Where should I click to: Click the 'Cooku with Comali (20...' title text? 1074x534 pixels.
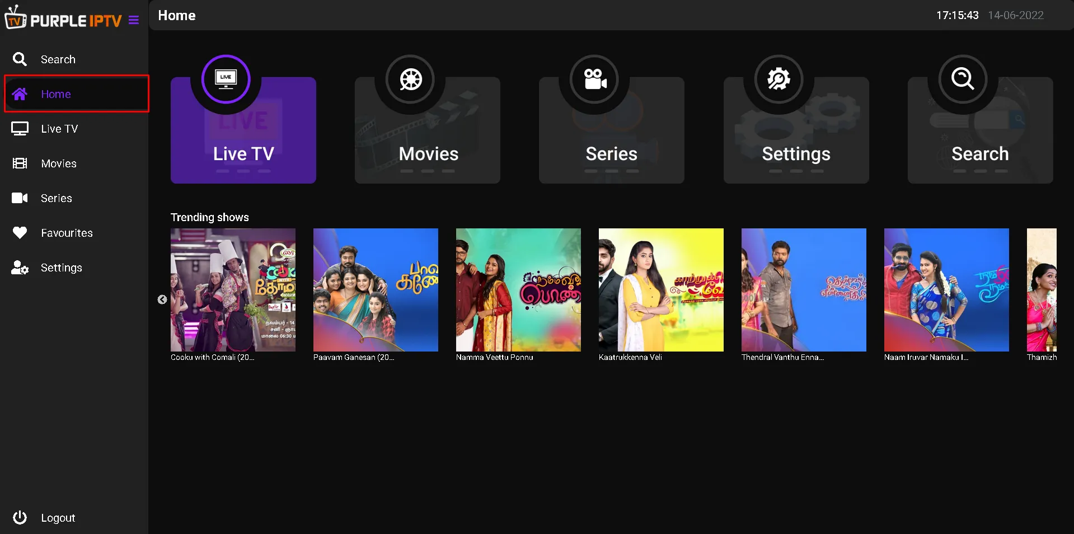coord(212,357)
